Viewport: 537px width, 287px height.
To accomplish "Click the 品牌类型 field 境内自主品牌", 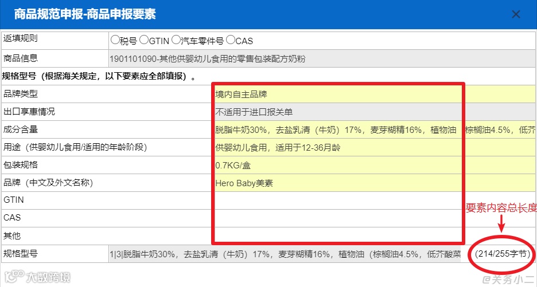I will [x=374, y=94].
